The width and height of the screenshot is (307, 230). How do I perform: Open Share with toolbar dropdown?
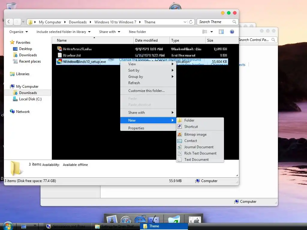point(110,32)
